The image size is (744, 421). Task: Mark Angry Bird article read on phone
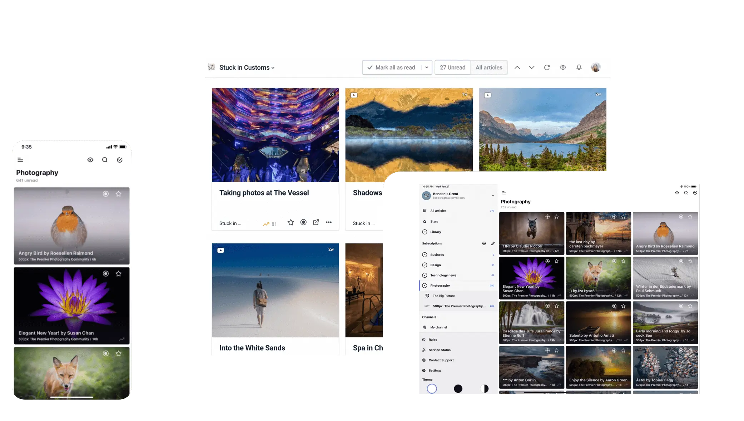pos(106,194)
